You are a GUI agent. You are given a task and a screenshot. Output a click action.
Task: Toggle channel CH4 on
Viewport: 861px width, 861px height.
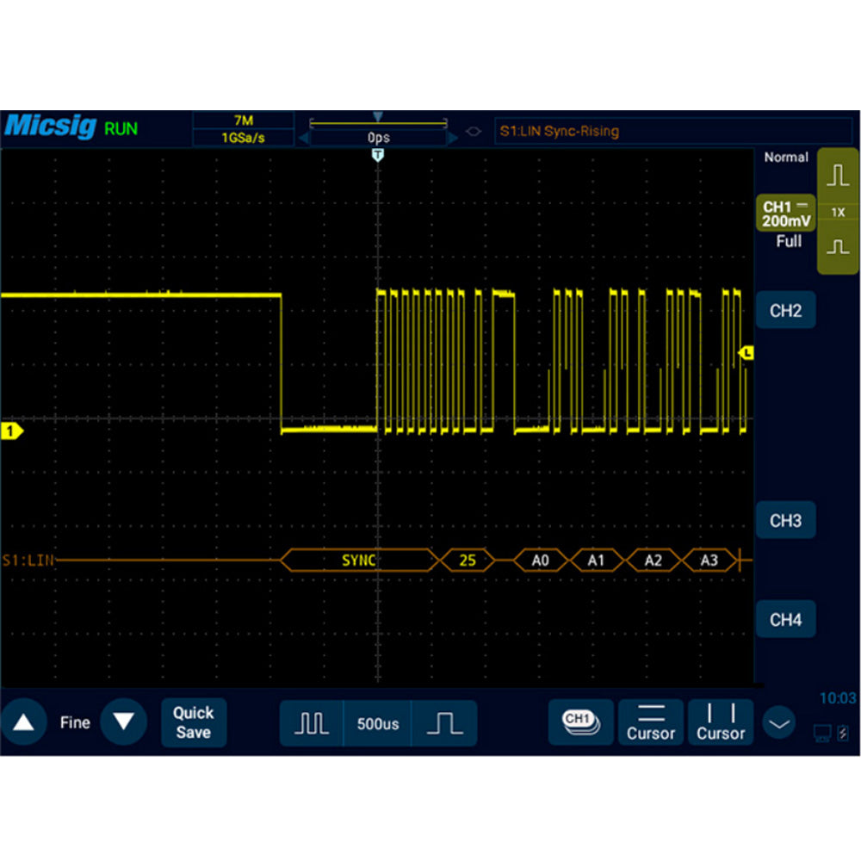pyautogui.click(x=785, y=620)
